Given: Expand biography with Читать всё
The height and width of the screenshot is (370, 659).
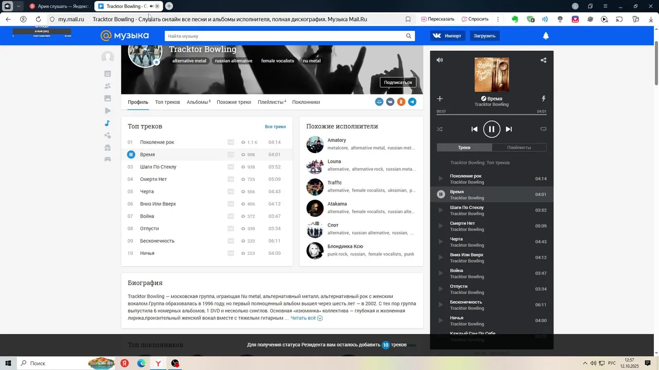Looking at the screenshot, I should pyautogui.click(x=306, y=318).
